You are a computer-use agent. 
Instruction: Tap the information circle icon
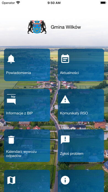[x=65, y=180]
